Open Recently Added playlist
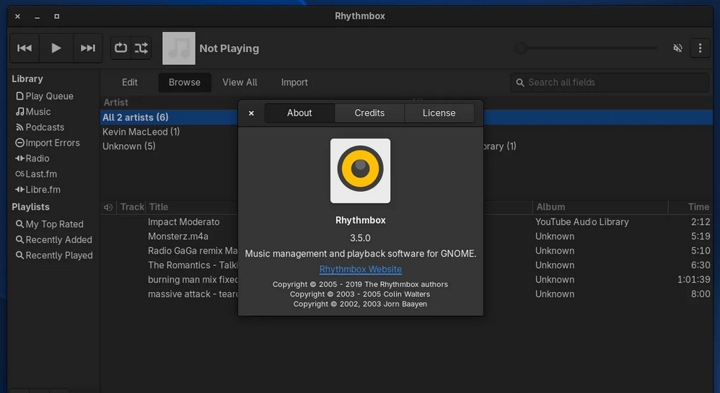The height and width of the screenshot is (393, 720). 53,239
